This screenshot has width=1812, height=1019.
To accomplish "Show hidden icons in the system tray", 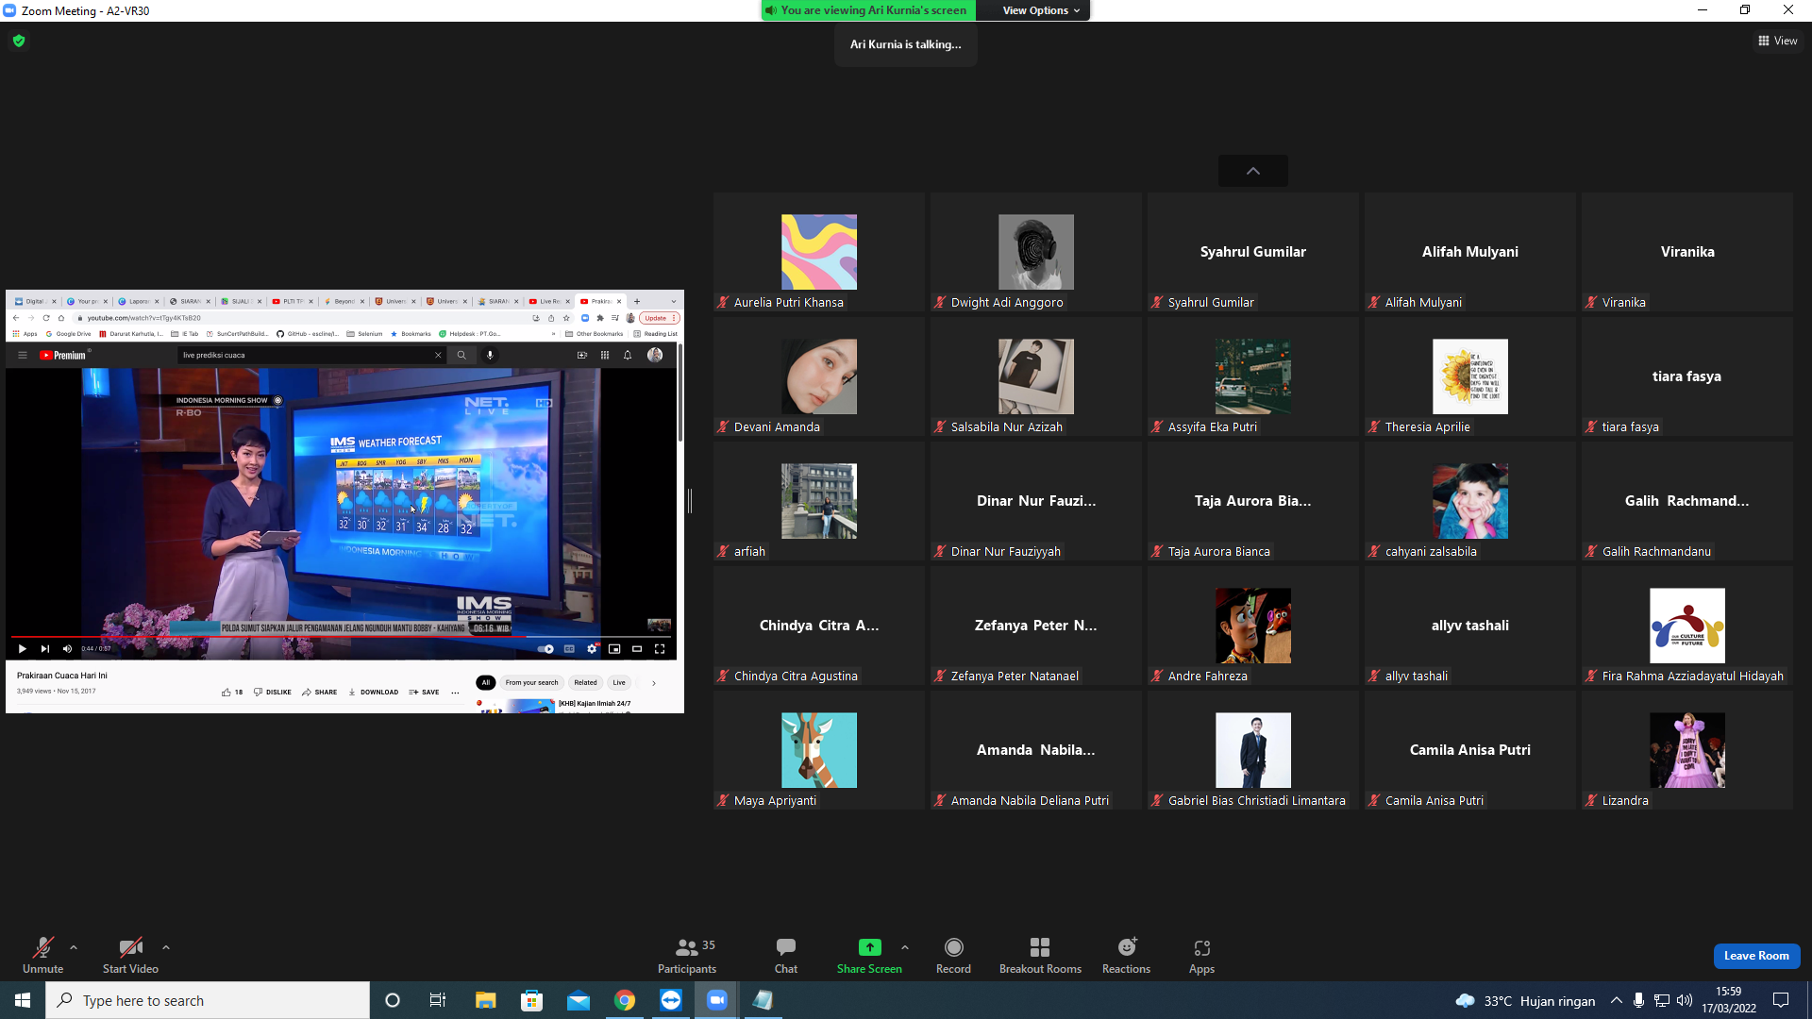I will tap(1617, 1000).
